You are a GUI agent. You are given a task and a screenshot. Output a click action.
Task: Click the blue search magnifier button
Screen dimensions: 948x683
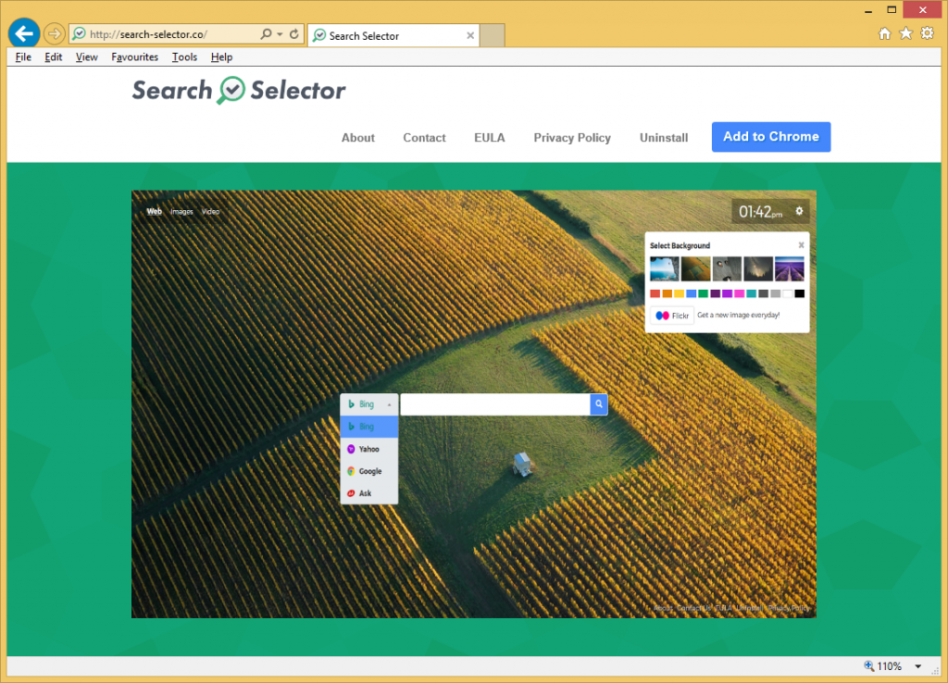(x=599, y=404)
